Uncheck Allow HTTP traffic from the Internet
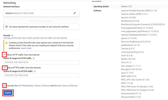Screen dimensions: 168x100 tap(5, 55)
